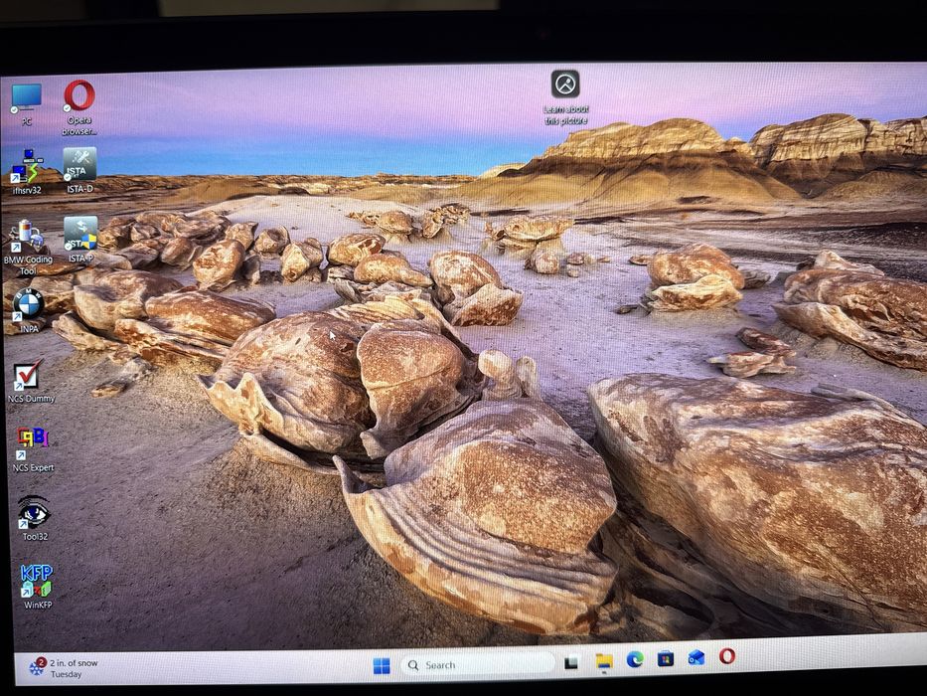Launch Microsoft Edge from the taskbar
The height and width of the screenshot is (696, 927).
635,659
